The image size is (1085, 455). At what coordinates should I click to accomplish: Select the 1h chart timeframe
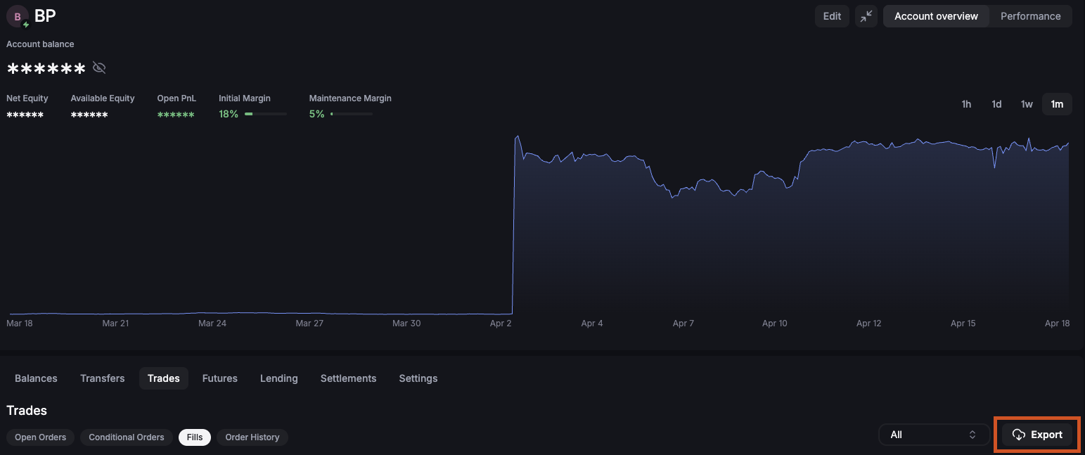tap(966, 104)
